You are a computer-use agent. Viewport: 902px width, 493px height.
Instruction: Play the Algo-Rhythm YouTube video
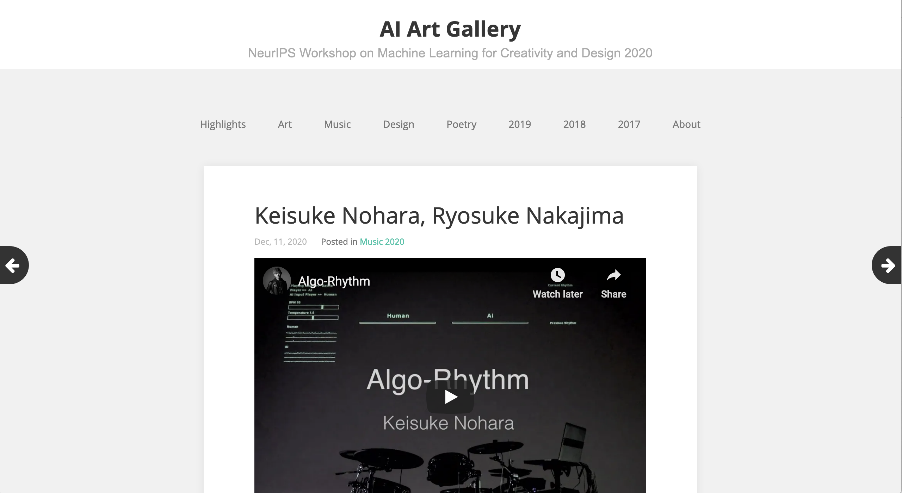(x=450, y=397)
